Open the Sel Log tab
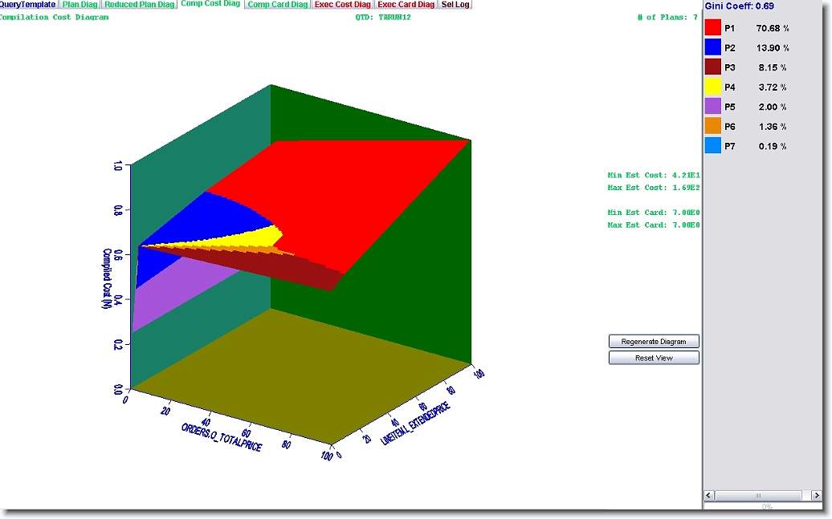This screenshot has width=832, height=519. 455,5
